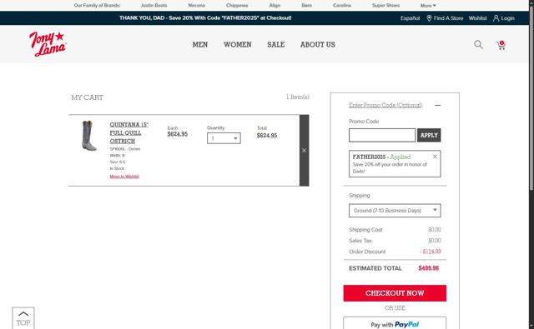This screenshot has height=329, width=534.
Task: Expand the More brands dropdown
Action: pos(428,6)
